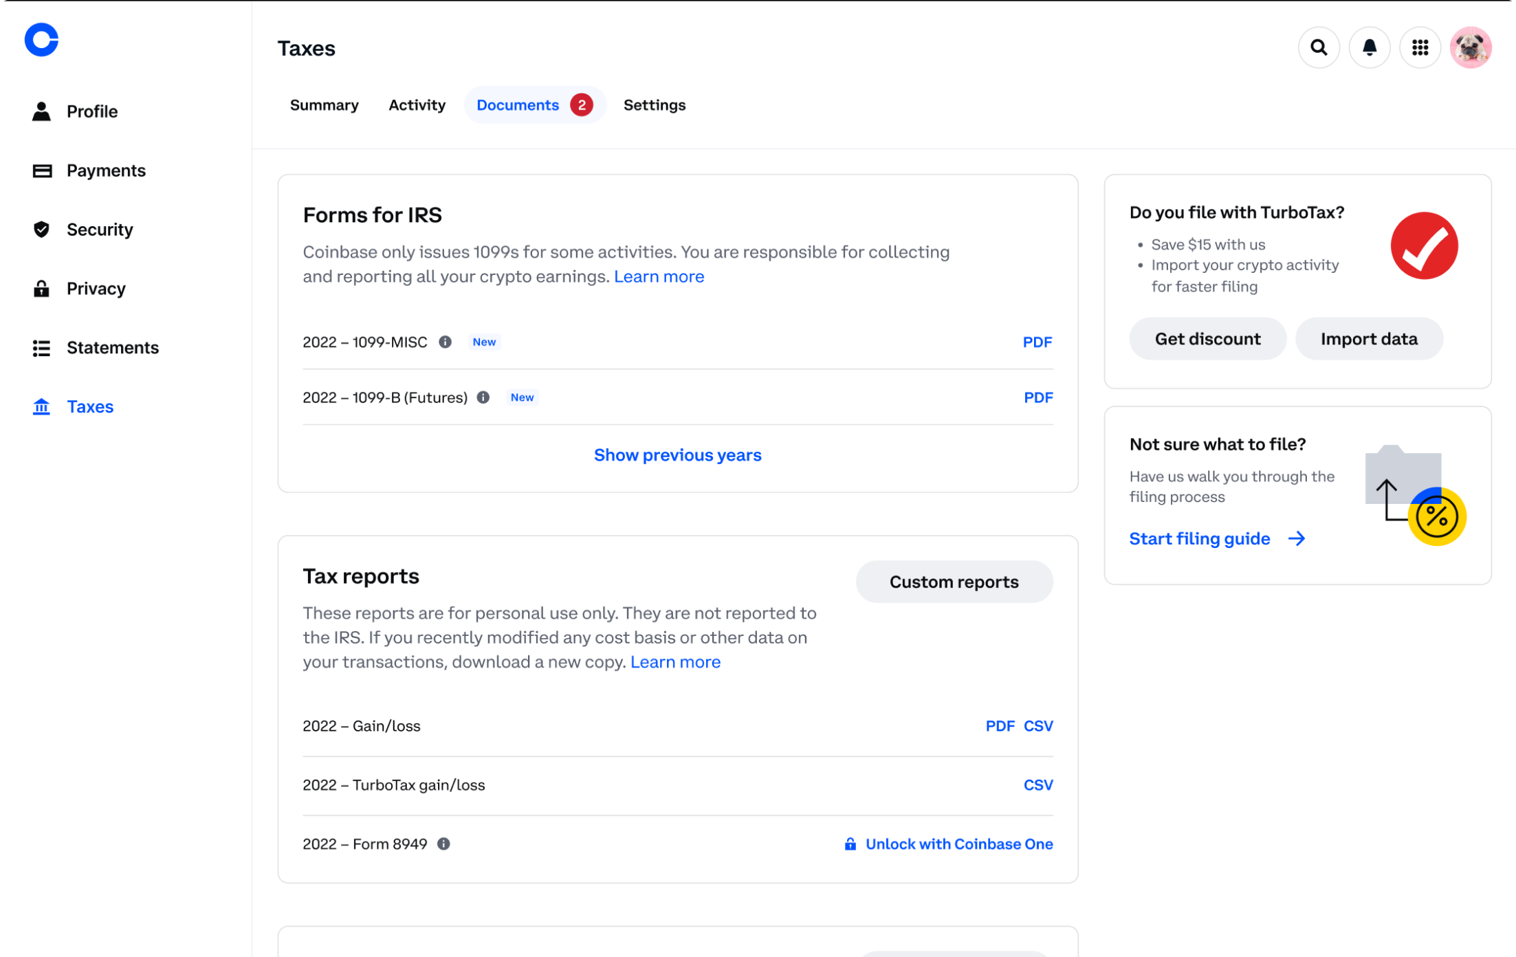1516x957 pixels.
Task: Click the 2022 – 1099-MISC label
Action: coord(365,342)
